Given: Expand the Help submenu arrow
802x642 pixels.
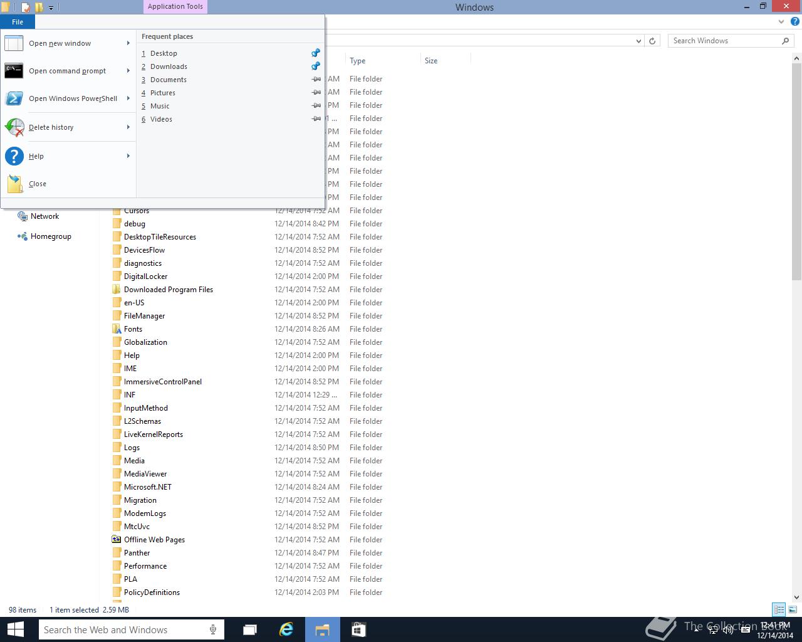Looking at the screenshot, I should coord(128,156).
